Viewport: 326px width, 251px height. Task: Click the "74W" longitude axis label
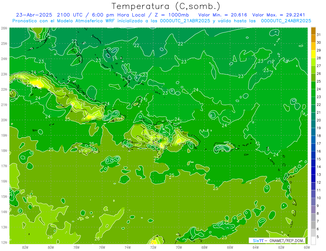click(127, 247)
